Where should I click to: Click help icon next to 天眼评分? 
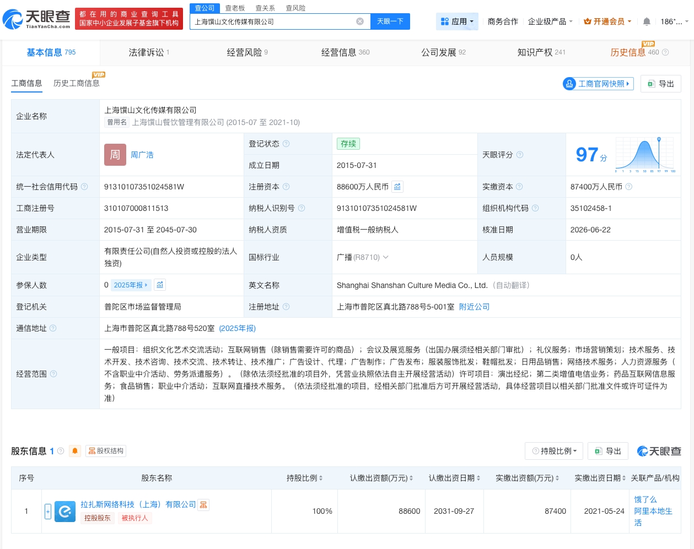click(x=520, y=155)
